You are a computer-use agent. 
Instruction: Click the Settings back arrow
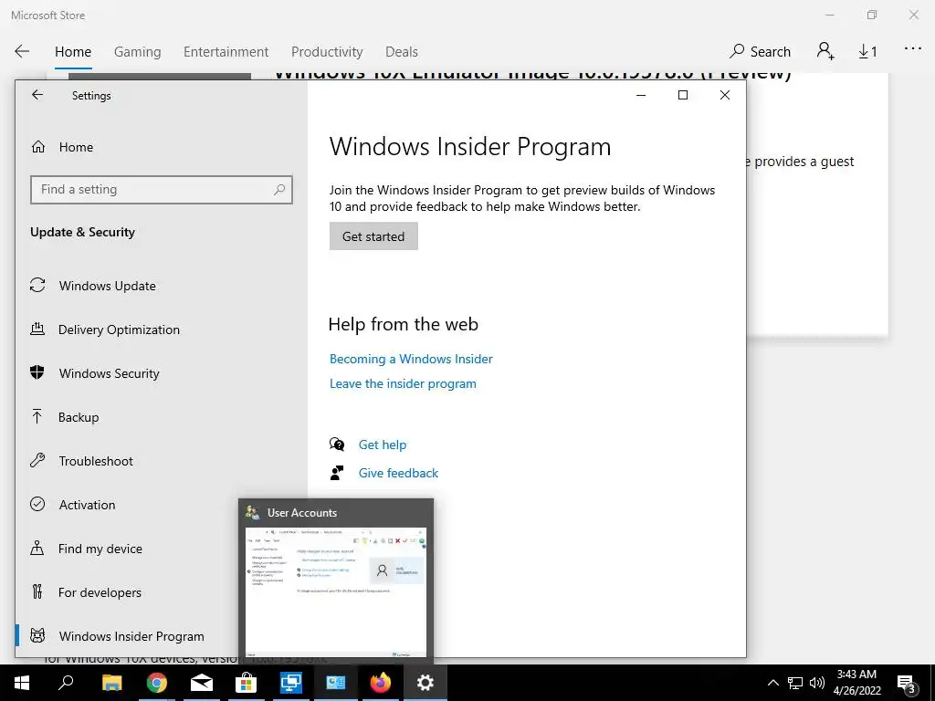37,95
